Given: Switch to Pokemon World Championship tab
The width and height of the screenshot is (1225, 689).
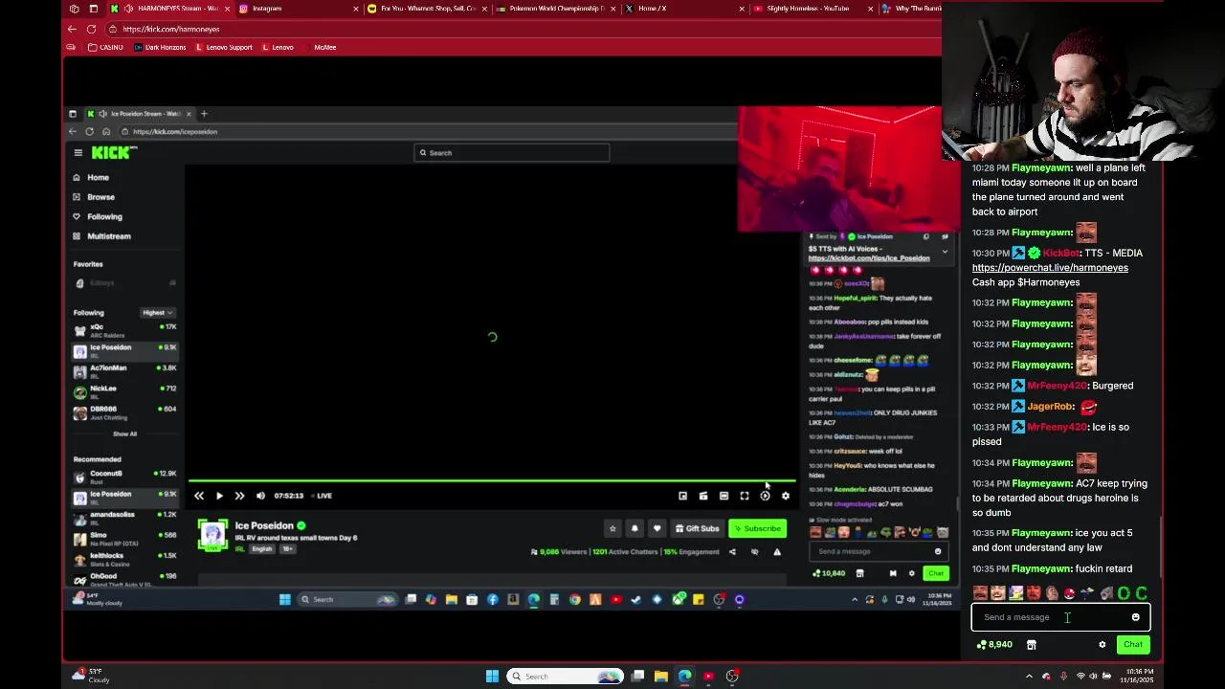Looking at the screenshot, I should tap(555, 9).
